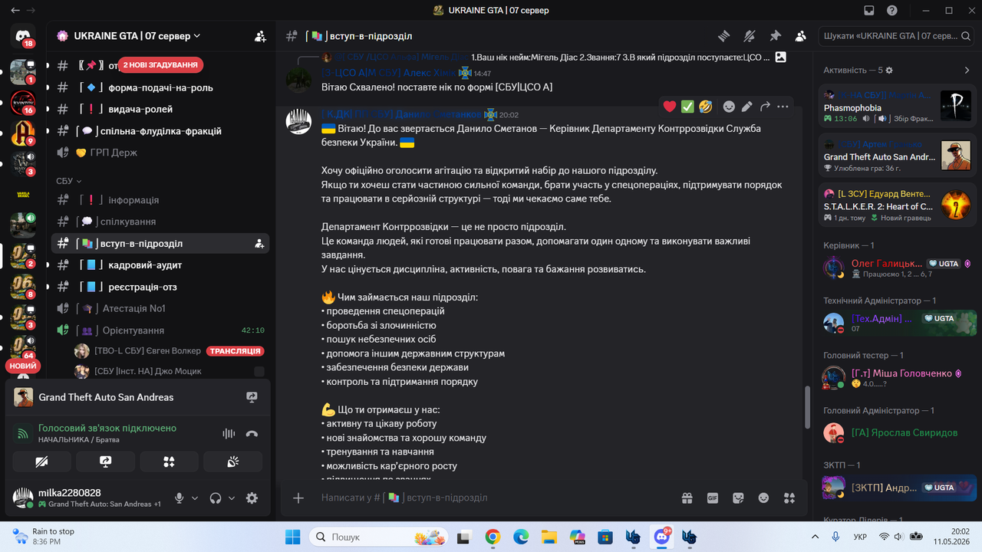Open sticker picker
The image size is (982, 552).
pyautogui.click(x=738, y=498)
